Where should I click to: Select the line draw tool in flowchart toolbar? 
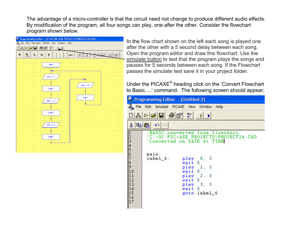pos(56,55)
